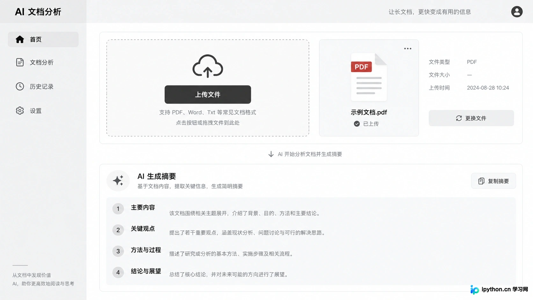Click the 历史记录 clock icon

pos(20,86)
